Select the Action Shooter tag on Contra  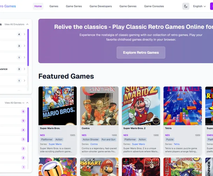[91, 139]
